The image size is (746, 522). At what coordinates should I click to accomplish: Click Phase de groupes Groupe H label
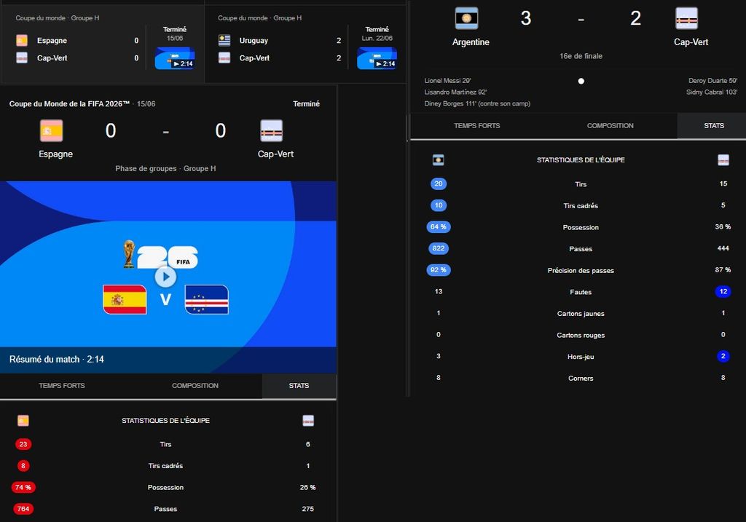point(165,168)
